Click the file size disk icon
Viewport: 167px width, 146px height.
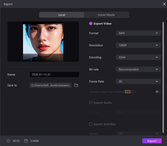pyautogui.click(x=26, y=141)
